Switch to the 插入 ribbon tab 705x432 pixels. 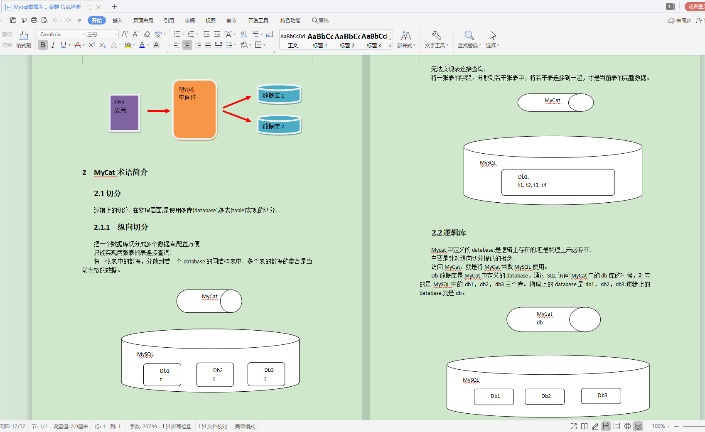(117, 20)
